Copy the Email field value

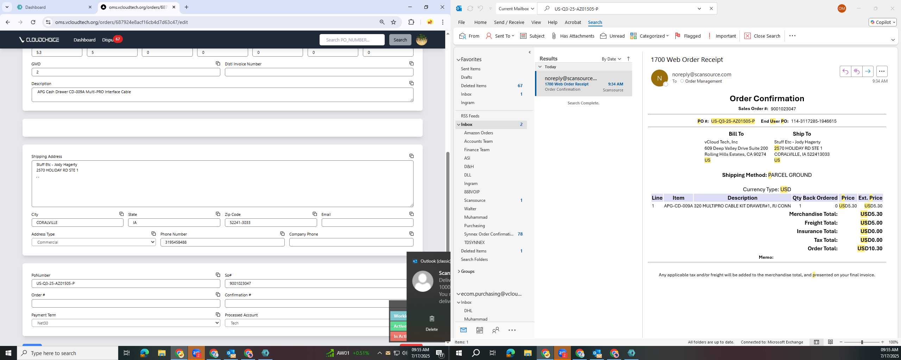tap(411, 214)
